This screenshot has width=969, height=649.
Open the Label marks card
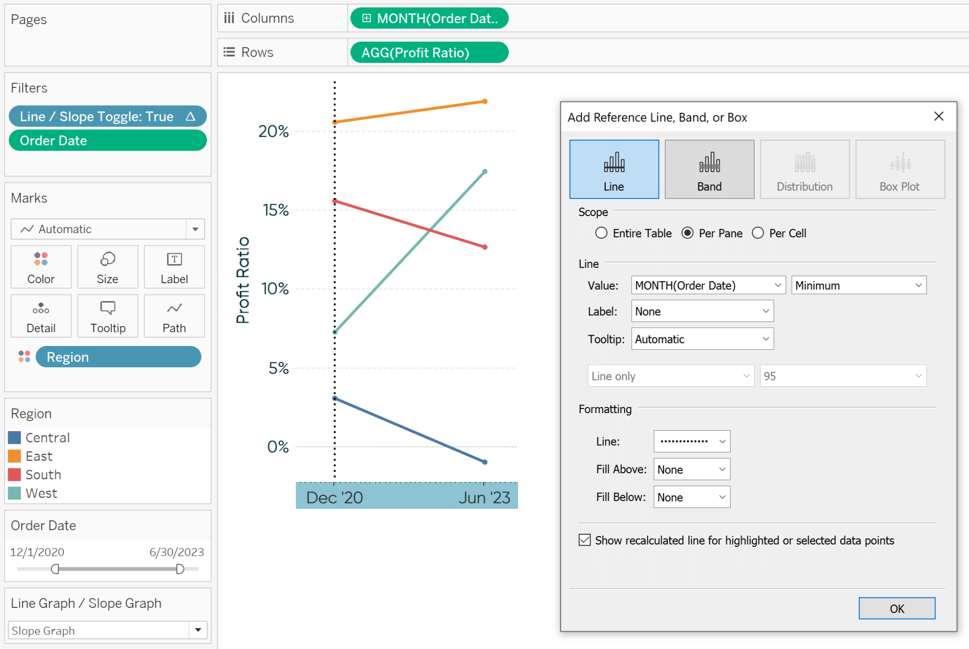pos(174,267)
